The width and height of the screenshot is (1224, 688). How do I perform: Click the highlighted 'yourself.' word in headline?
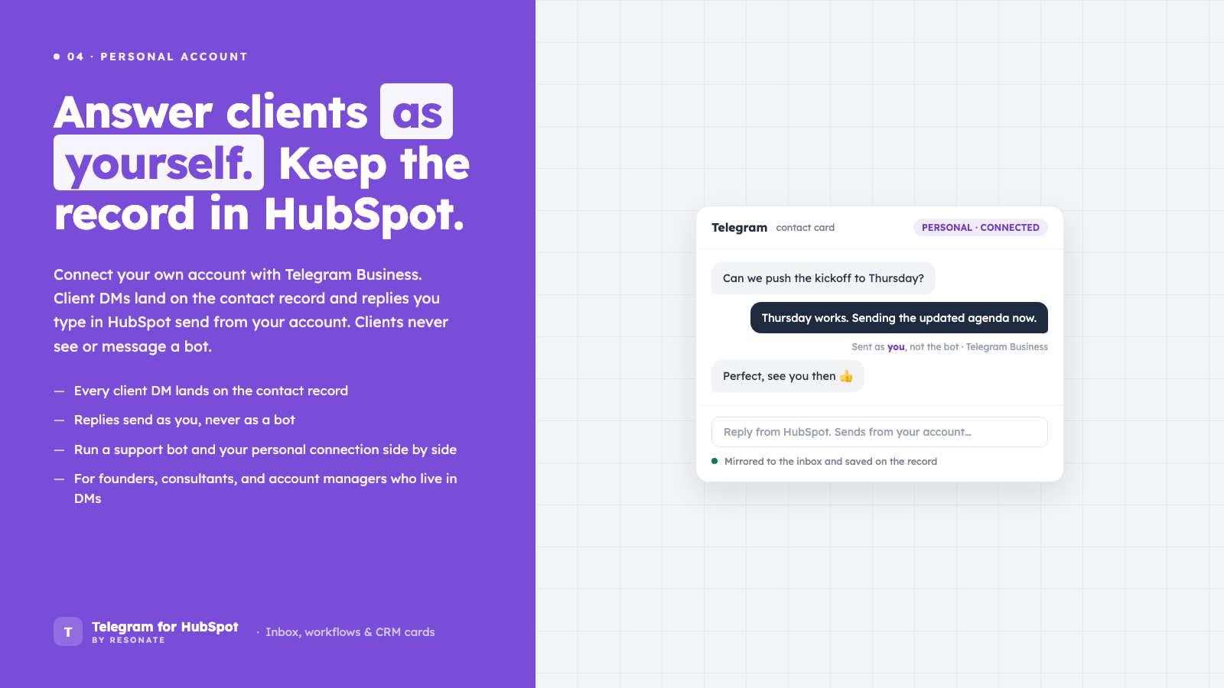click(159, 163)
